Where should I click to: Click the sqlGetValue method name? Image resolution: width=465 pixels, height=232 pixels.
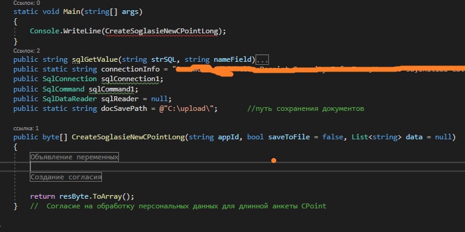(95, 60)
